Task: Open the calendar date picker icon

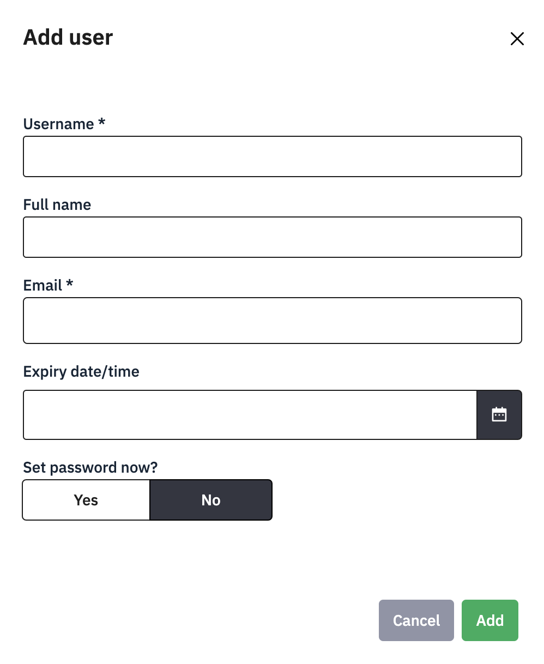Action: coord(499,415)
